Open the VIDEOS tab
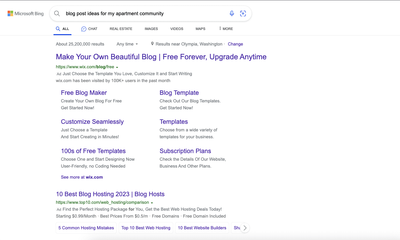This screenshot has width=400, height=240. [177, 29]
